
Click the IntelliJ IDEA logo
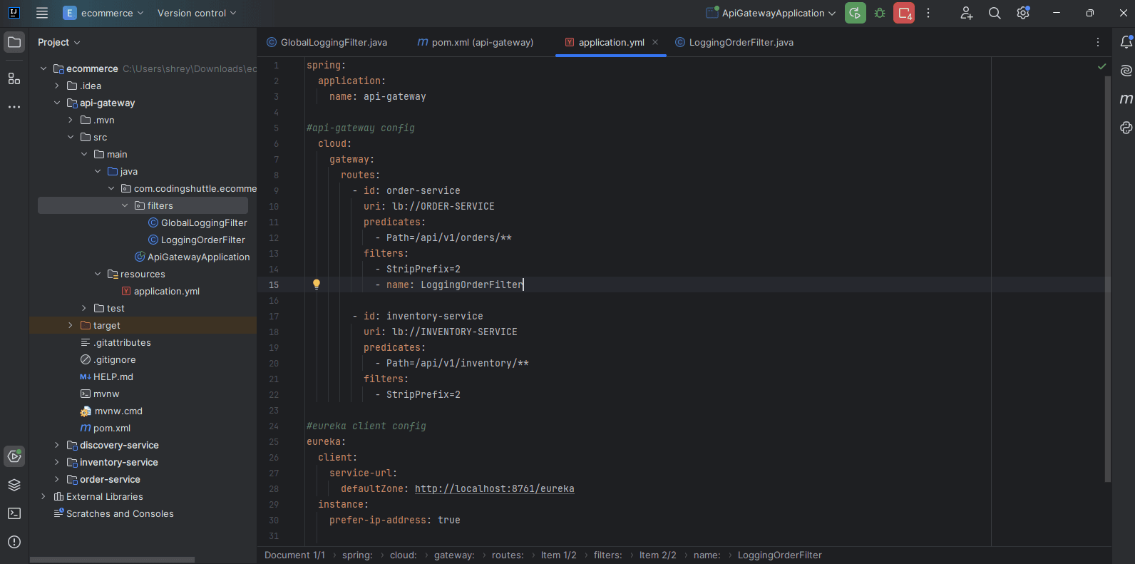click(14, 13)
